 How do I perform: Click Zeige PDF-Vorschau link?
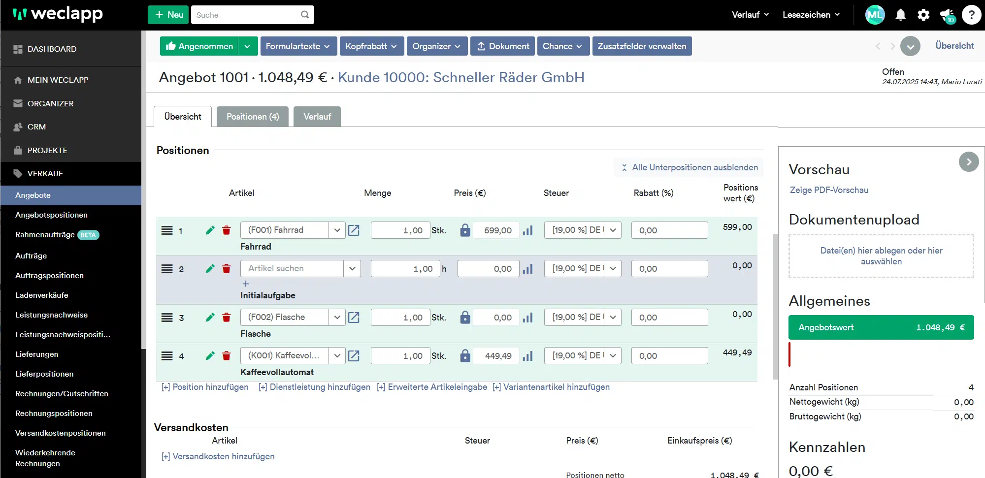pyautogui.click(x=829, y=190)
